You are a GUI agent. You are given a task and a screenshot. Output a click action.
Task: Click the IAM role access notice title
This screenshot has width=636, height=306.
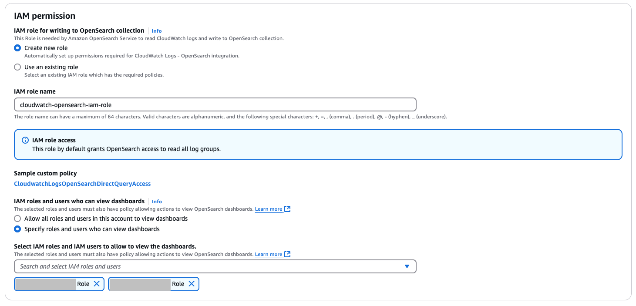click(54, 140)
